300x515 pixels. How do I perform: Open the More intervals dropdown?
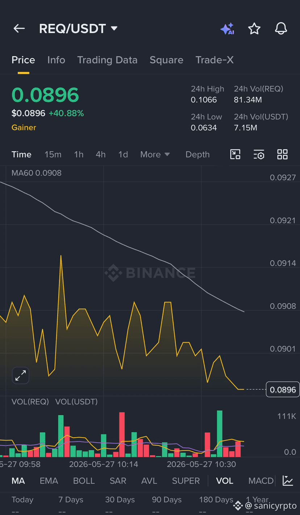point(155,155)
